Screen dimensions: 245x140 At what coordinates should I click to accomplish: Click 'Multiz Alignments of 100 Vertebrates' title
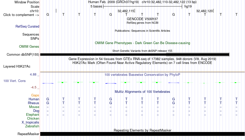142,92
